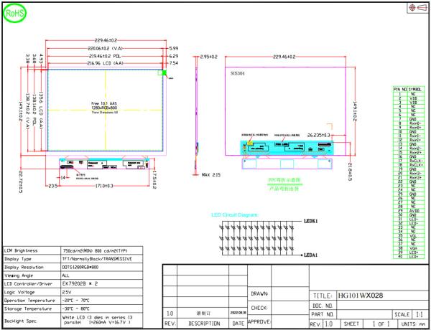
Task: Click the LEDK1 terminal label
Action: point(311,221)
